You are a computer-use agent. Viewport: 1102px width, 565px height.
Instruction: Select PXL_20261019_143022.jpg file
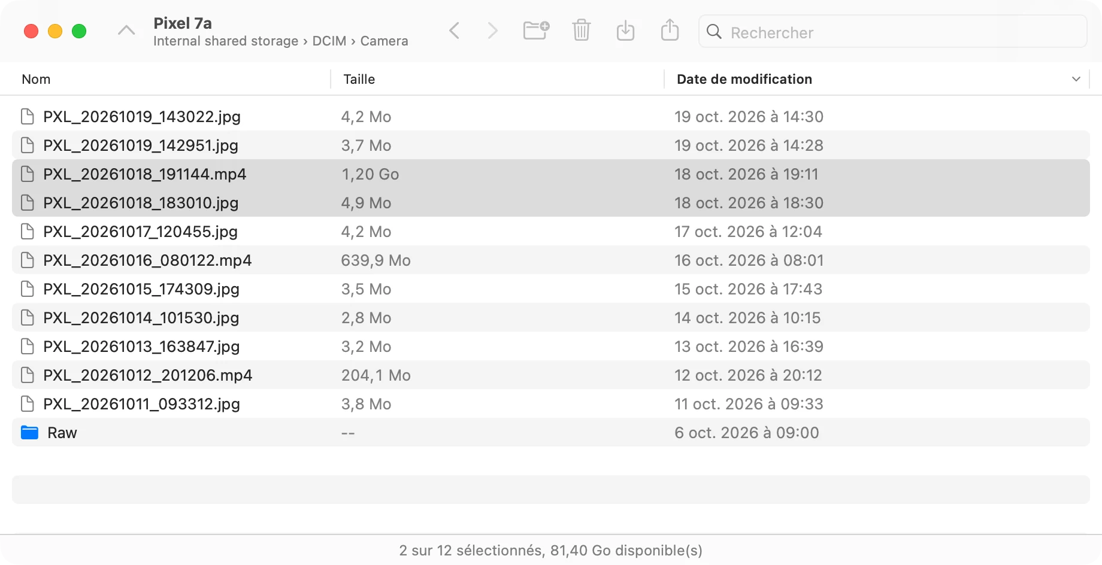point(551,117)
